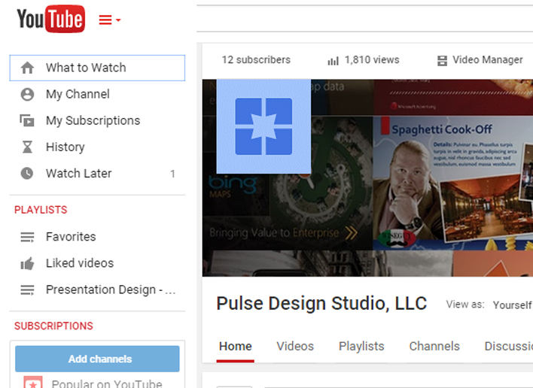The height and width of the screenshot is (388, 533).
Task: Open the red guide menu dropdown
Action: point(109,20)
